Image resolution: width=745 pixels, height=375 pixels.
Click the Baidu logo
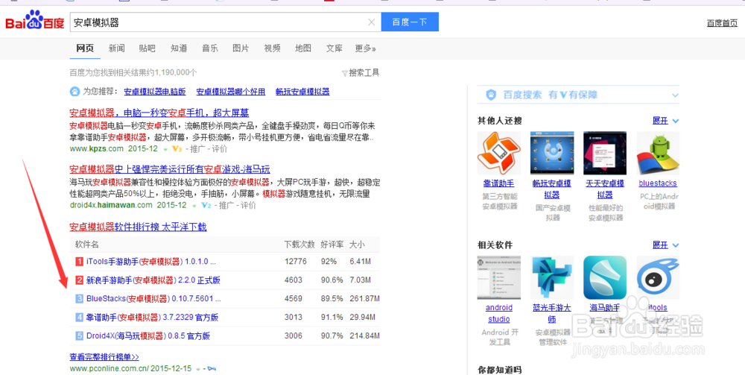pyautogui.click(x=35, y=21)
